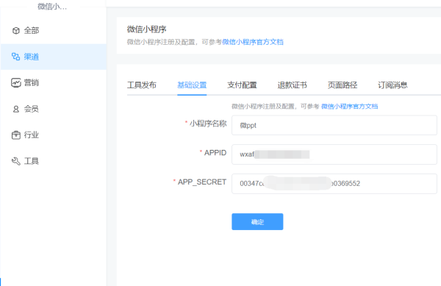The height and width of the screenshot is (286, 441).
Task: Go to the 退款证书 tab
Action: (292, 85)
